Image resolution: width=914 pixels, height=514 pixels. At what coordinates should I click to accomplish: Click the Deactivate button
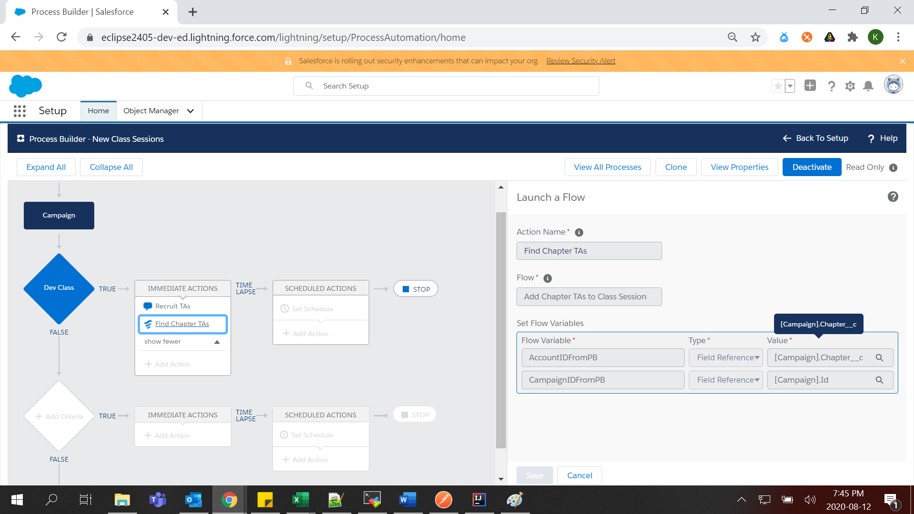(x=812, y=168)
